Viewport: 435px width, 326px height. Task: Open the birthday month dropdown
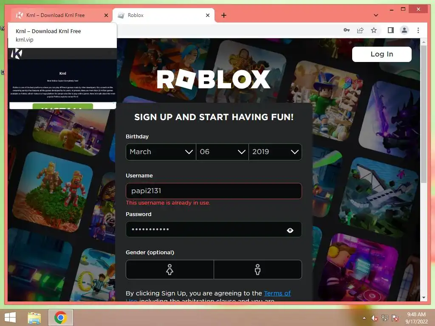[x=161, y=152]
